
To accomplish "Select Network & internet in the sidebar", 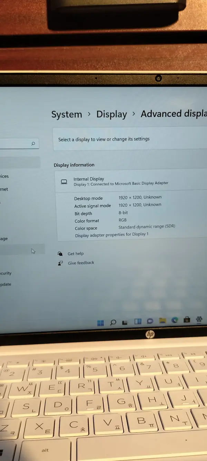I will [x=4, y=190].
